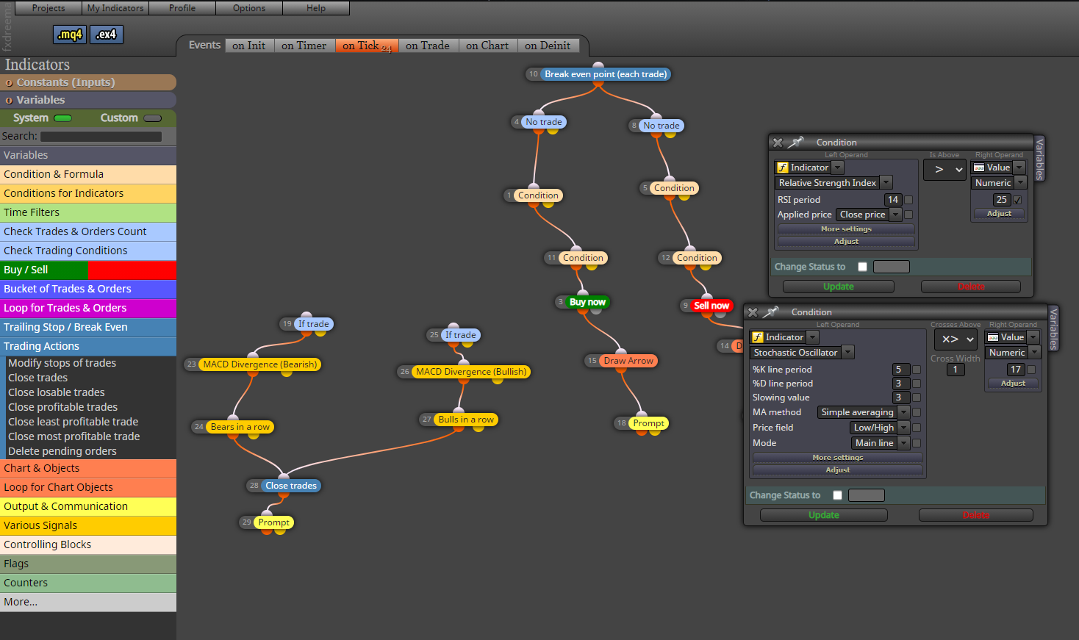1079x640 pixels.
Task: Click the Cross Width value field
Action: pos(956,370)
